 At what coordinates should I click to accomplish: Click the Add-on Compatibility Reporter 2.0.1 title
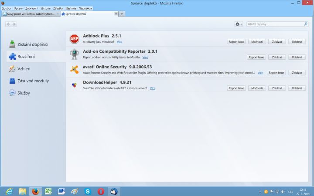(120, 51)
